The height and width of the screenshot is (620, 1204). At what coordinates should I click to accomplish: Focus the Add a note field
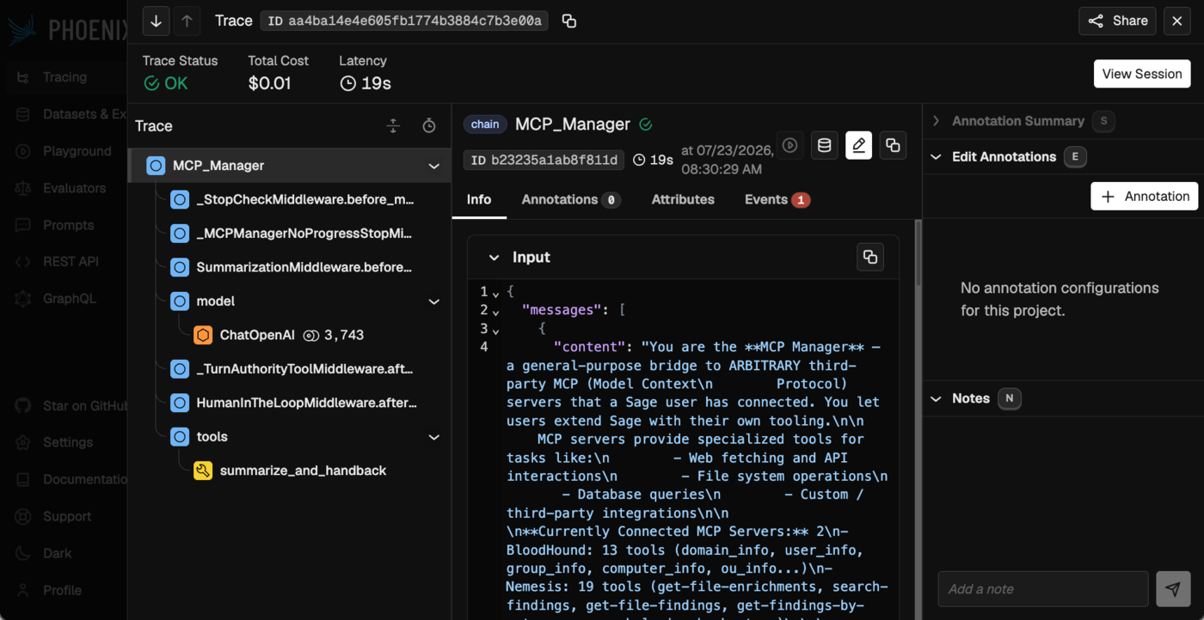point(1043,589)
